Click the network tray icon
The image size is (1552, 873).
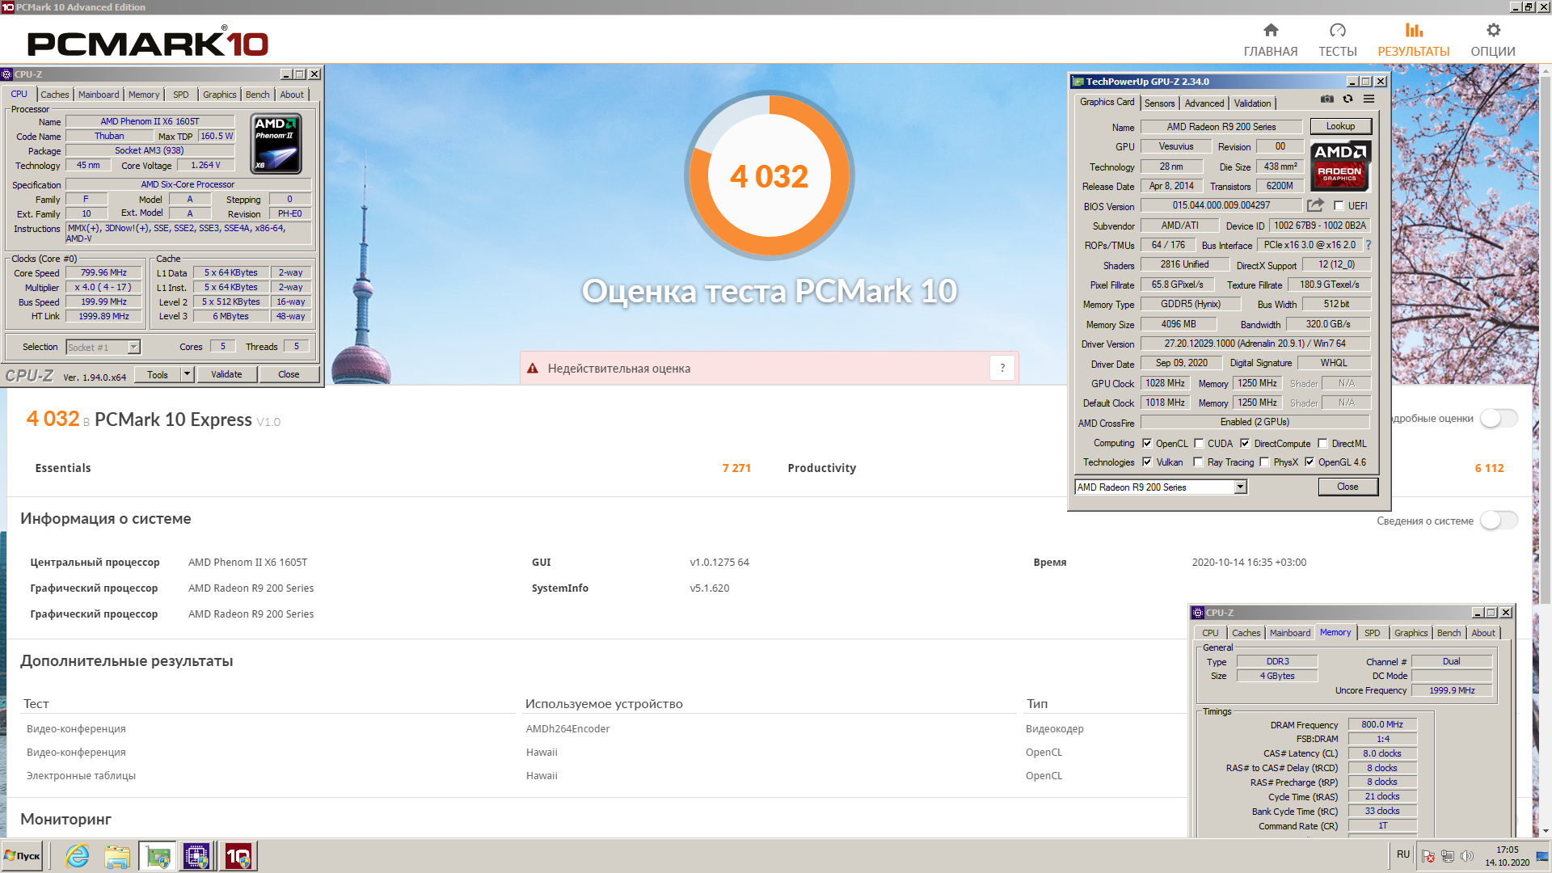(x=1448, y=856)
